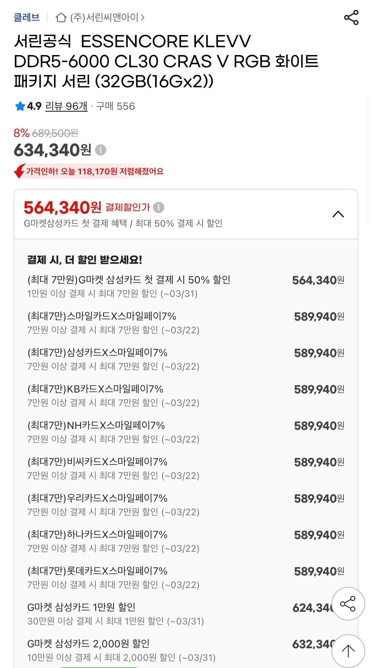The height and width of the screenshot is (668, 372).
Task: Tap the share icon at top right
Action: click(x=351, y=17)
